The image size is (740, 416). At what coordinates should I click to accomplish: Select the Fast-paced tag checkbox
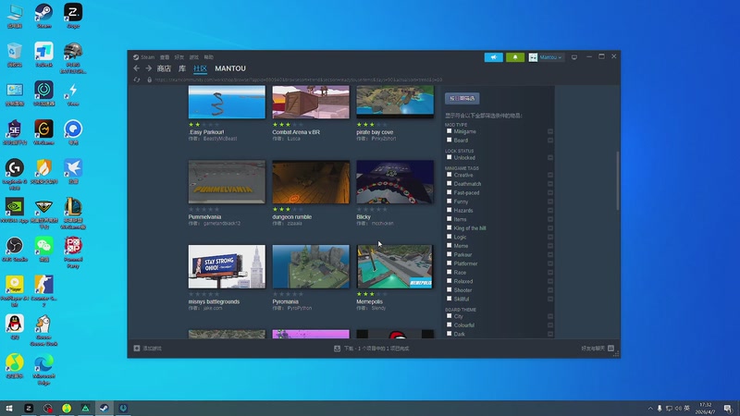450,192
